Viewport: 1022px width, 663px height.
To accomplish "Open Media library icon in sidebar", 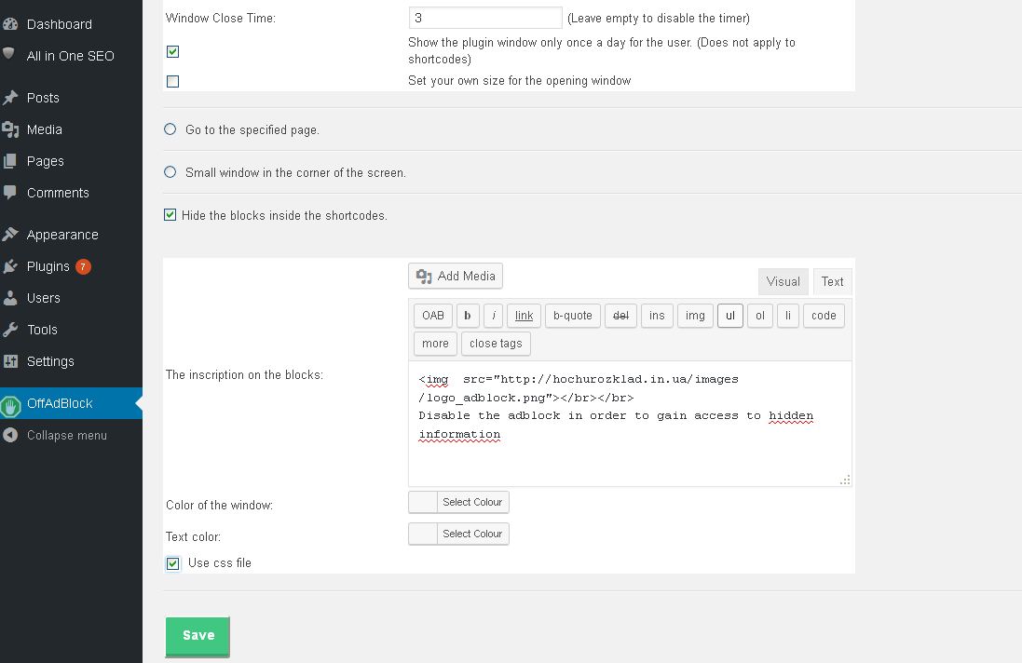I will 10,129.
